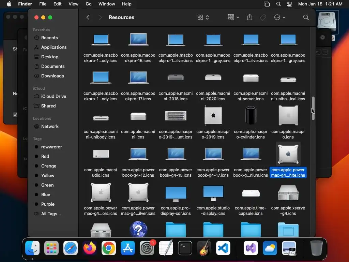Launch Safari from the Dock
Viewport: 349px width, 262px height.
click(71, 248)
